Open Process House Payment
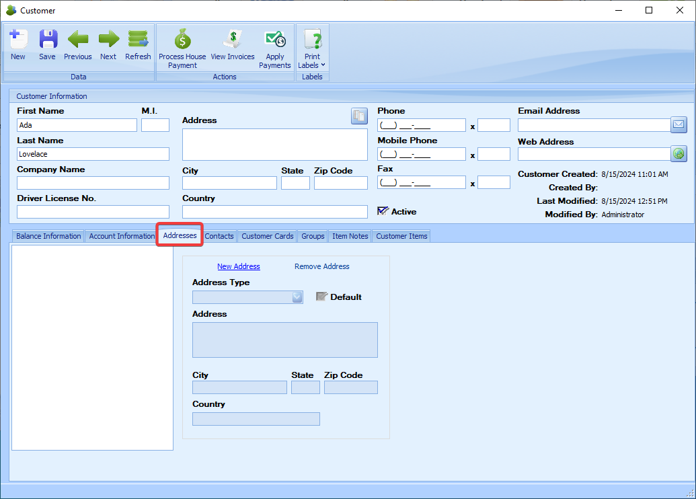The width and height of the screenshot is (696, 499). (182, 42)
